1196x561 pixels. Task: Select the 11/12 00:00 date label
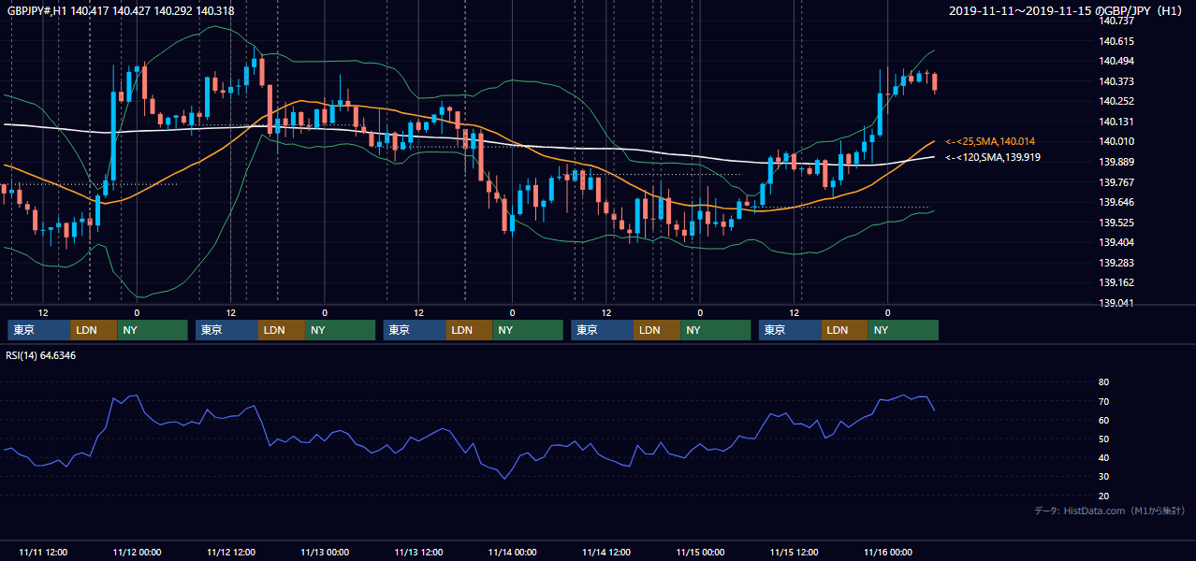pyautogui.click(x=137, y=552)
